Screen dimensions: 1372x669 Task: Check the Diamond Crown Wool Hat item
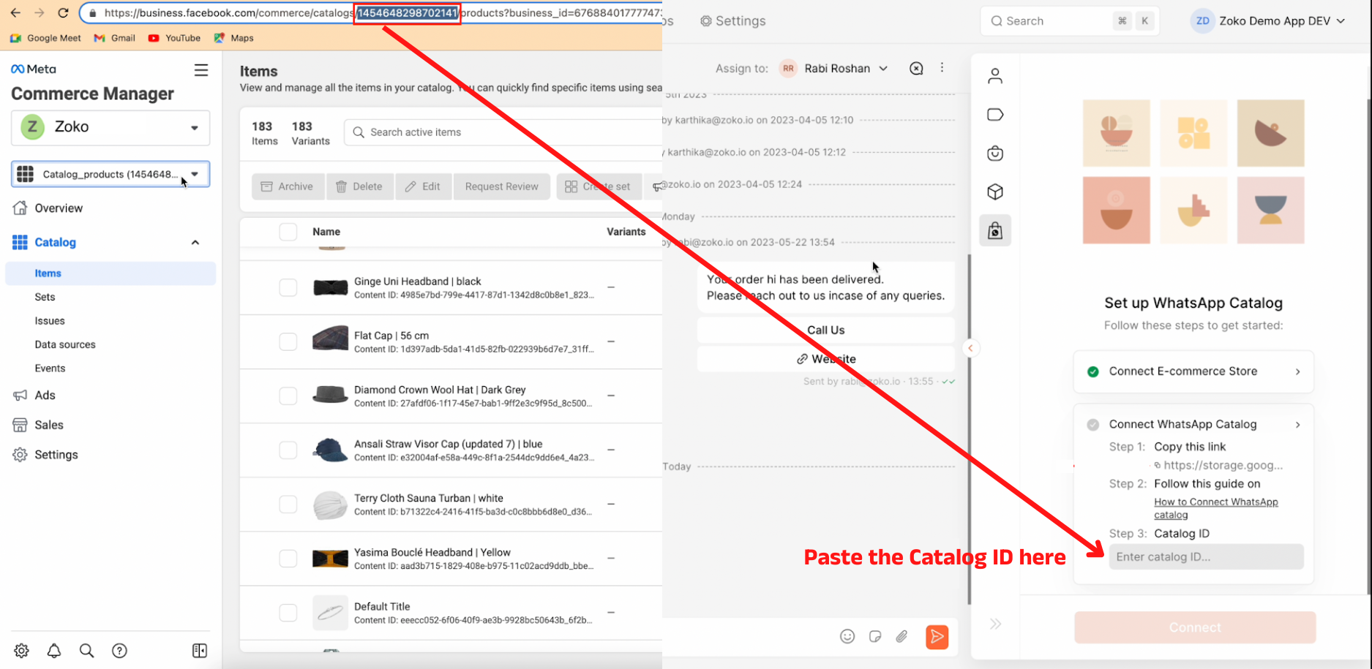click(288, 396)
